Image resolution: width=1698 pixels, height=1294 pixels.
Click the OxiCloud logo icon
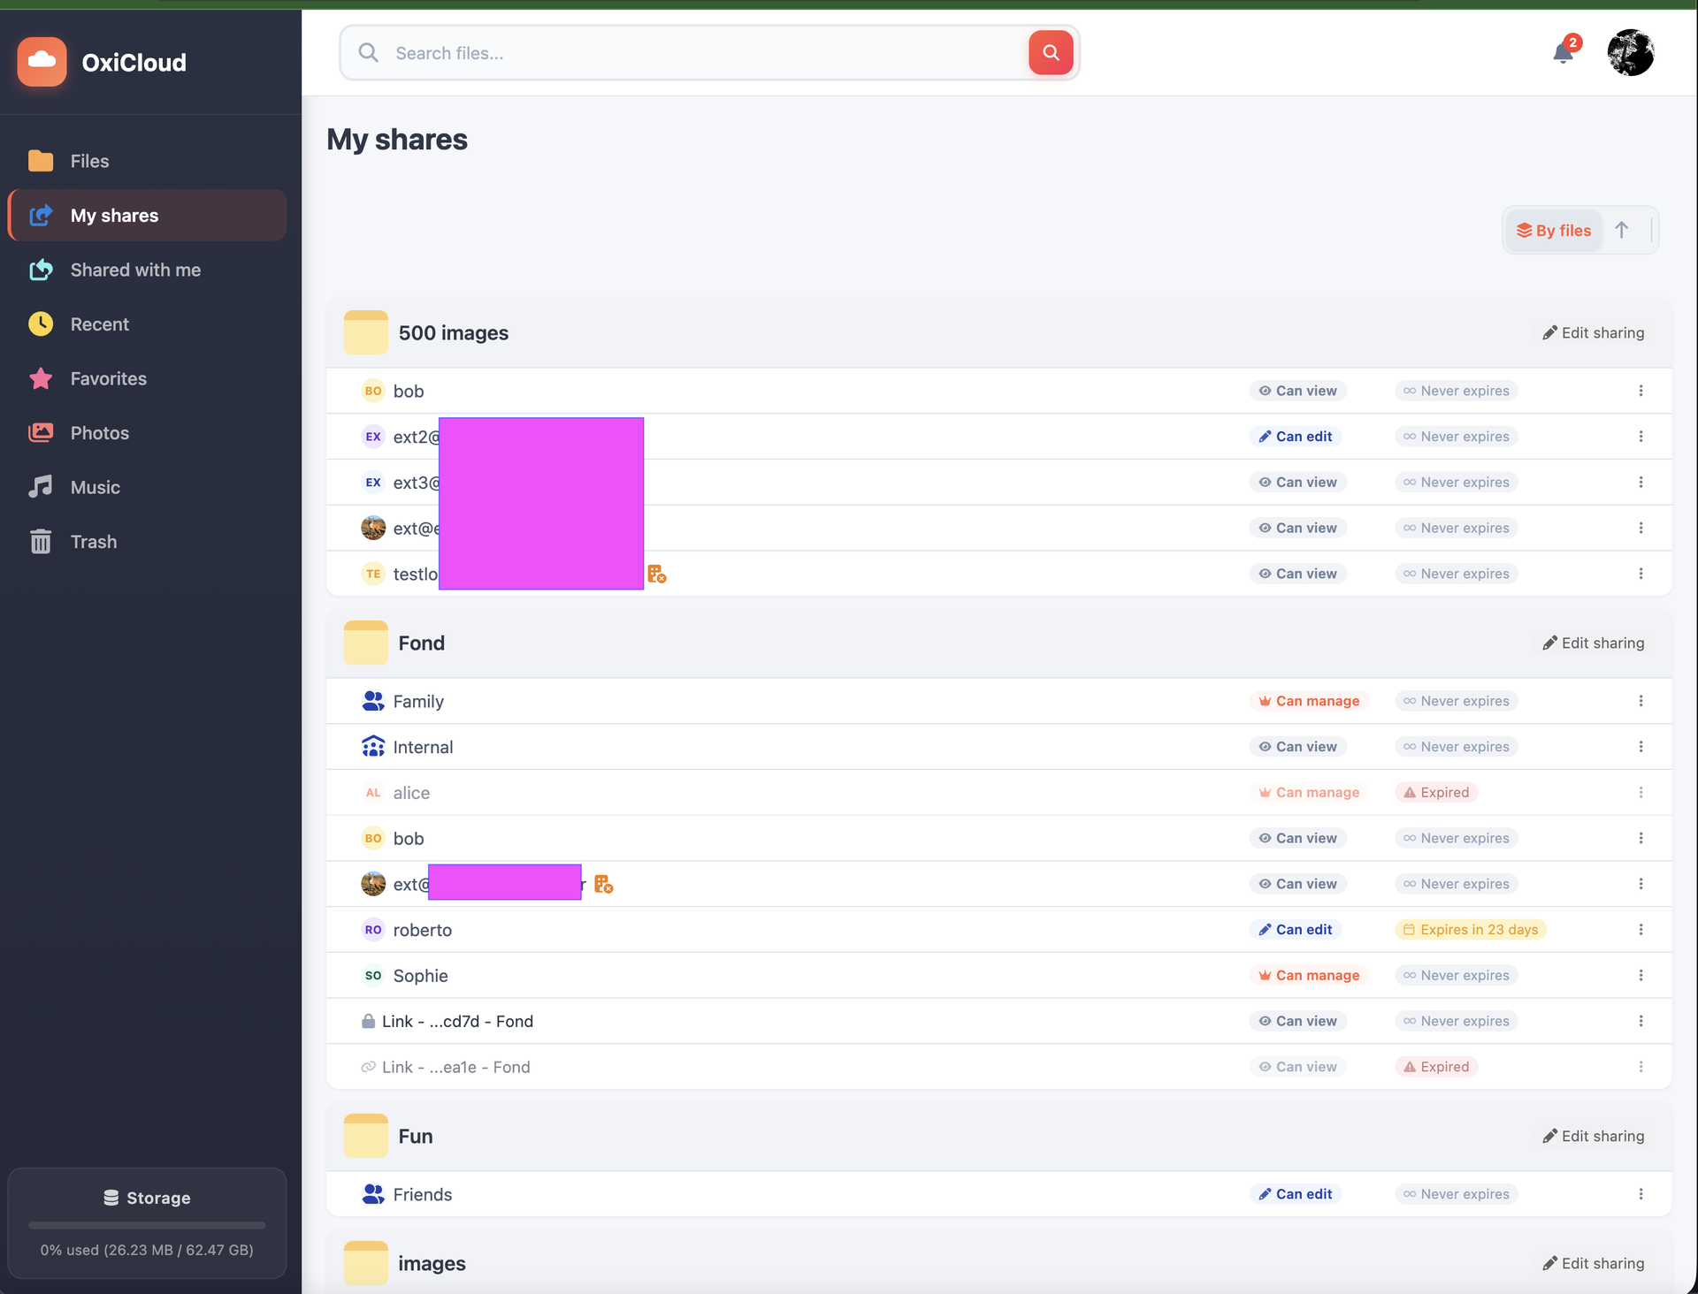point(42,62)
